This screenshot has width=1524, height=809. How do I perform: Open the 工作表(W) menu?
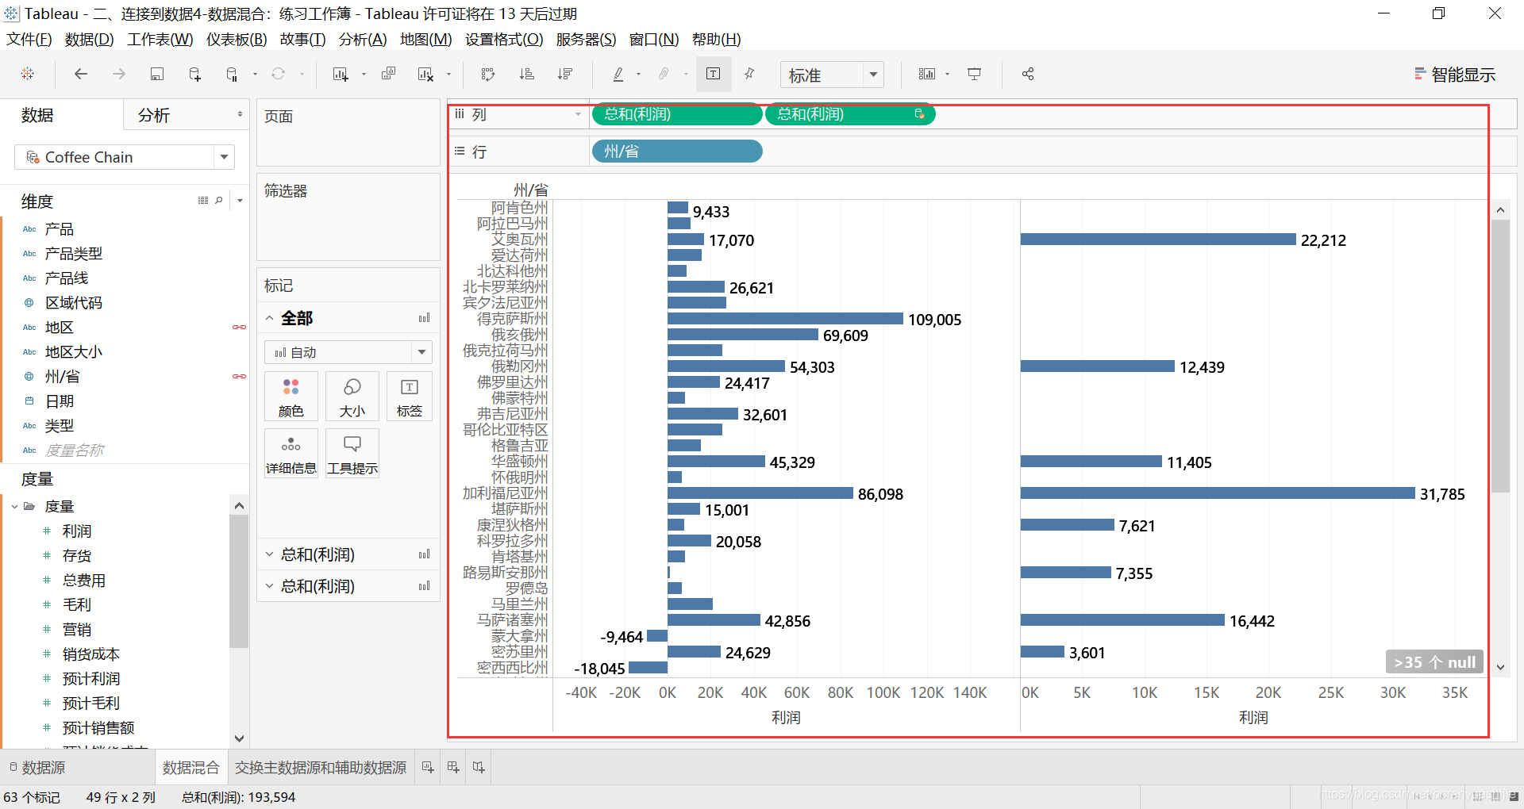[x=160, y=39]
